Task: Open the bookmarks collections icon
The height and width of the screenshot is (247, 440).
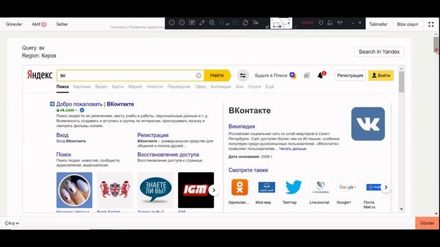Action: (x=307, y=75)
